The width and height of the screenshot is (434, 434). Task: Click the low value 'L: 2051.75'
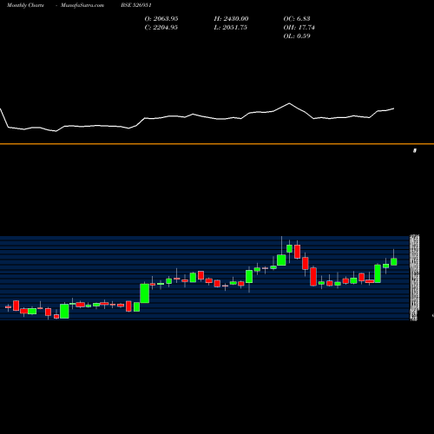click(230, 27)
